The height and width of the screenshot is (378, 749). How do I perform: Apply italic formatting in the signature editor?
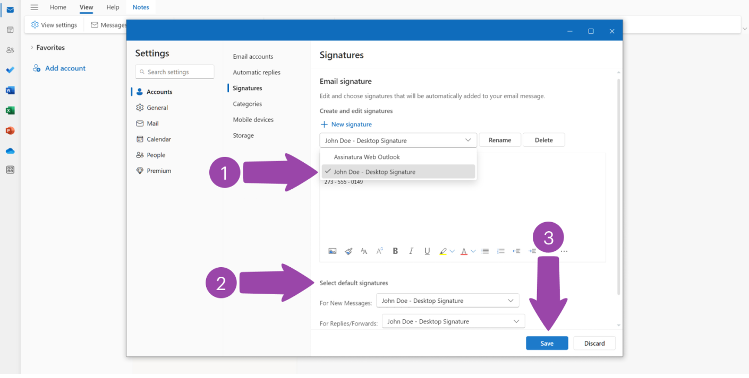[411, 251]
